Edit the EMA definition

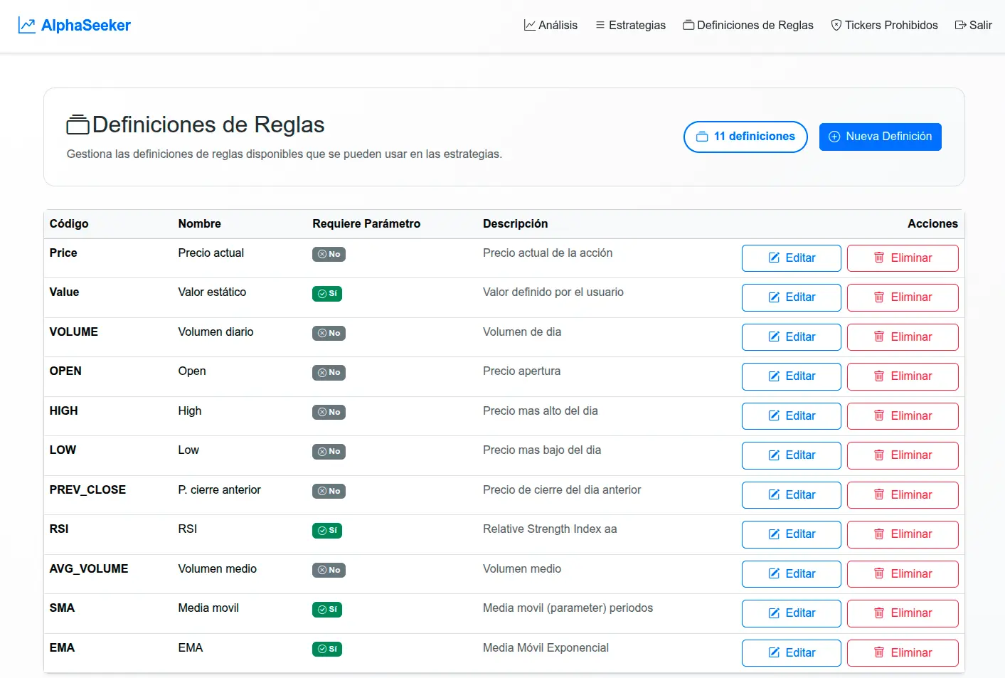click(x=792, y=653)
